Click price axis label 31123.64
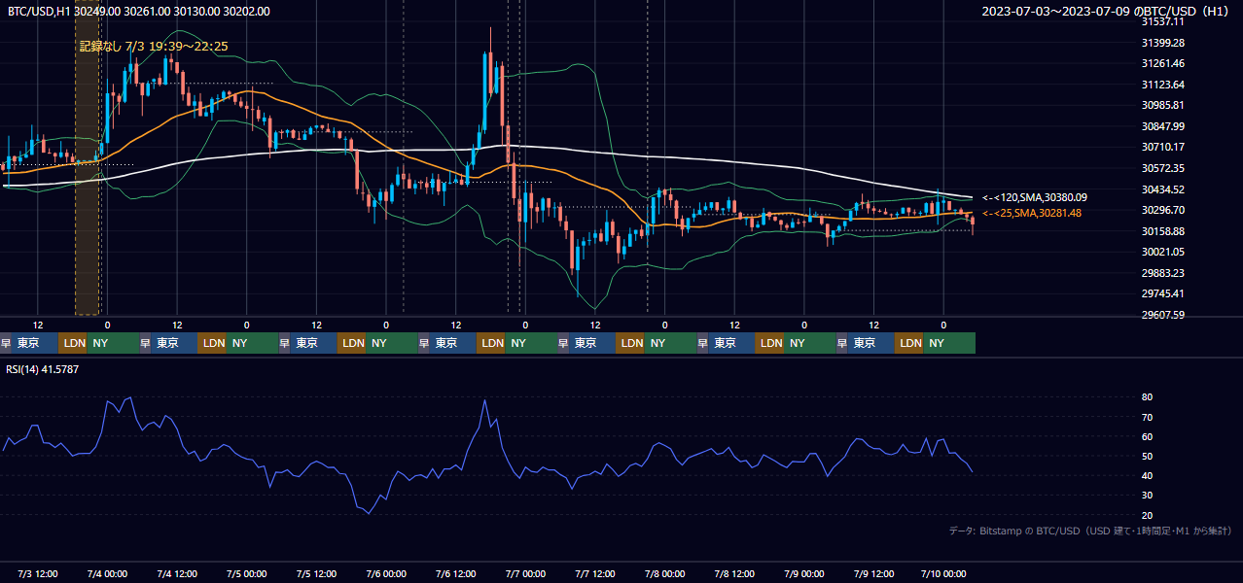The image size is (1243, 583). pyautogui.click(x=1162, y=85)
